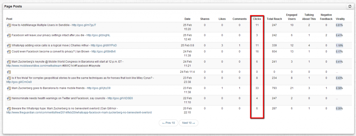Click the 0.43% virality value
This screenshot has width=356, height=136.
(339, 78)
